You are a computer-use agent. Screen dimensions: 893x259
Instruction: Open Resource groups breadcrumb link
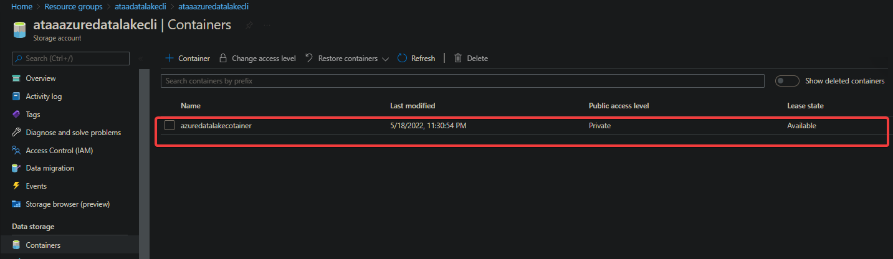(74, 7)
